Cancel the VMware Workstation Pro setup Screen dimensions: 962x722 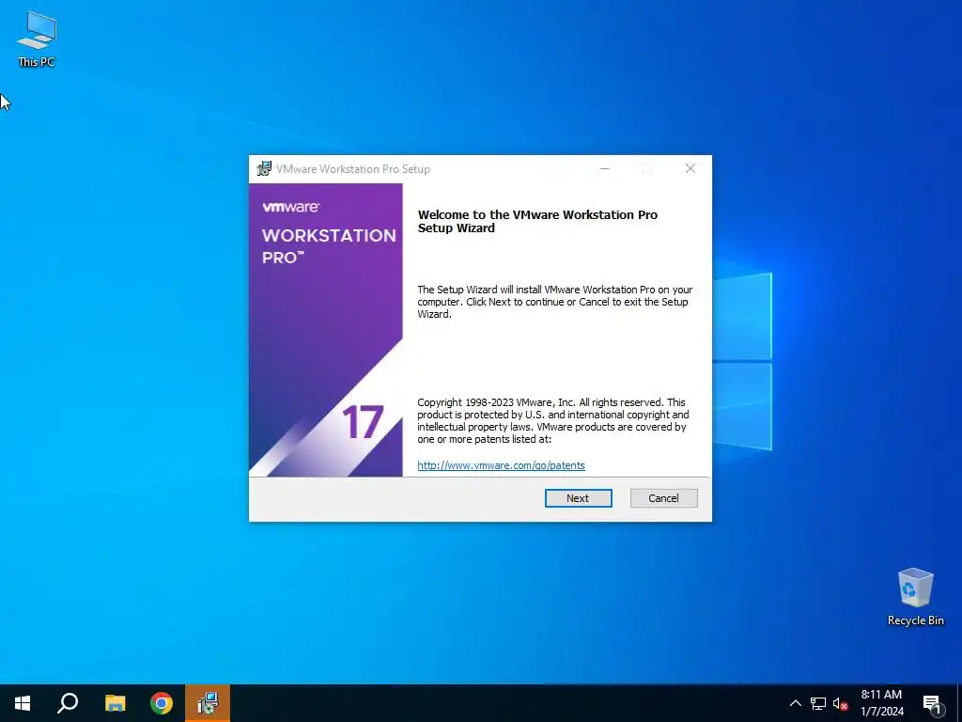tap(663, 498)
